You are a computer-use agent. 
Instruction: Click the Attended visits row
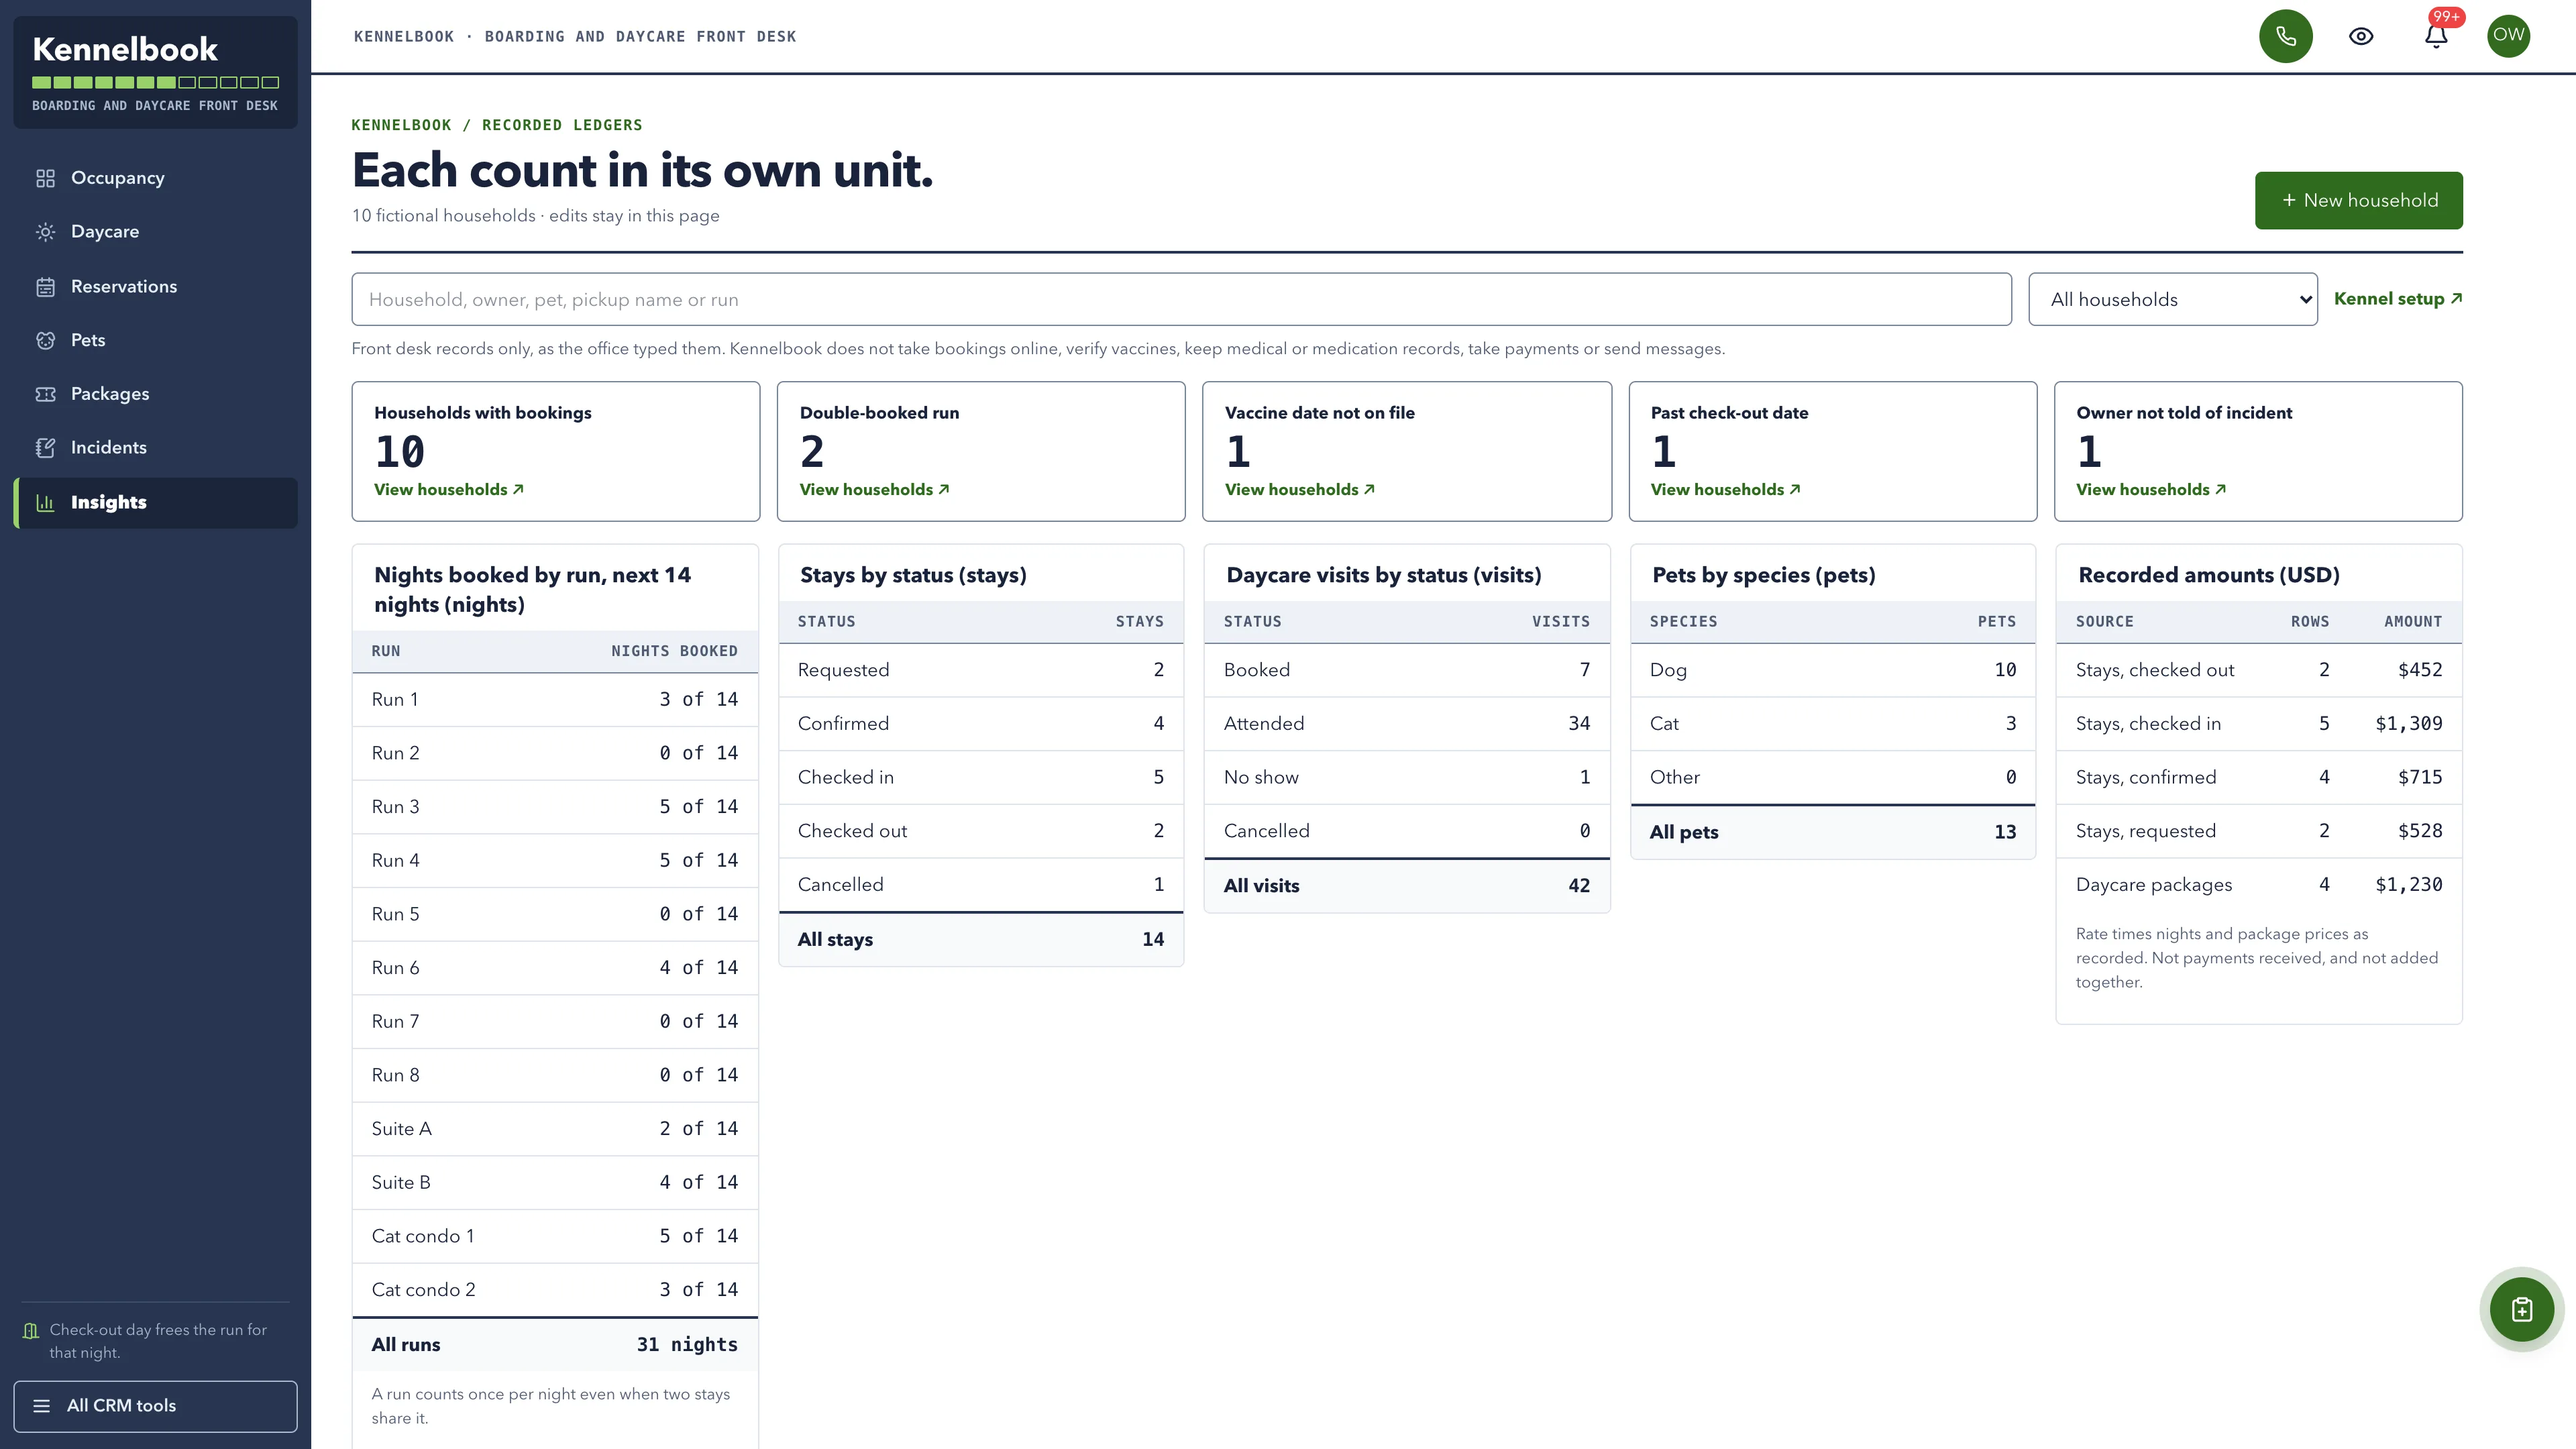1407,724
